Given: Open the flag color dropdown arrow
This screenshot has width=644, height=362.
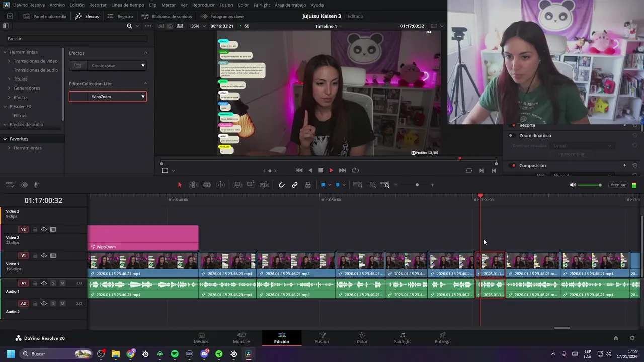Looking at the screenshot, I should 329,185.
